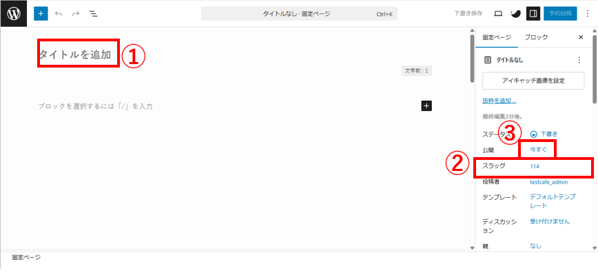Click the redo arrow icon
The image size is (598, 275).
point(76,14)
